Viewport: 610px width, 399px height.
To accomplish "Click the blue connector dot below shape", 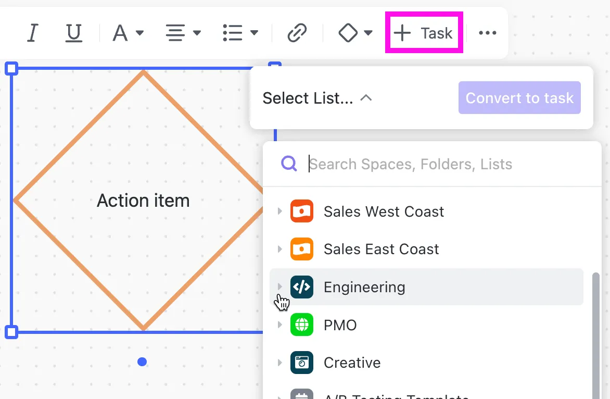I will (x=142, y=362).
